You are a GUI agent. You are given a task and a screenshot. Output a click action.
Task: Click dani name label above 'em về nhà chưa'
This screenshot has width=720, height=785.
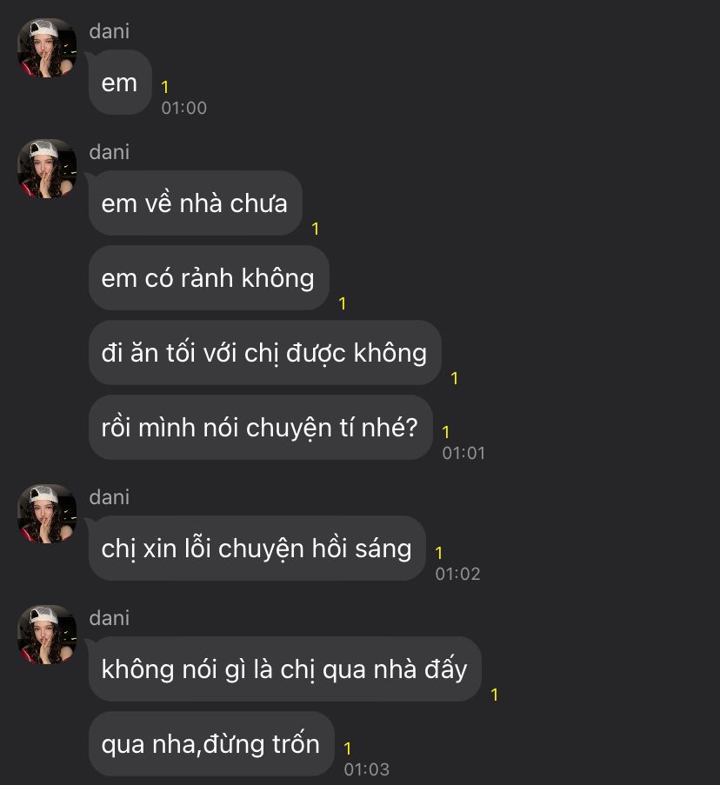110,151
